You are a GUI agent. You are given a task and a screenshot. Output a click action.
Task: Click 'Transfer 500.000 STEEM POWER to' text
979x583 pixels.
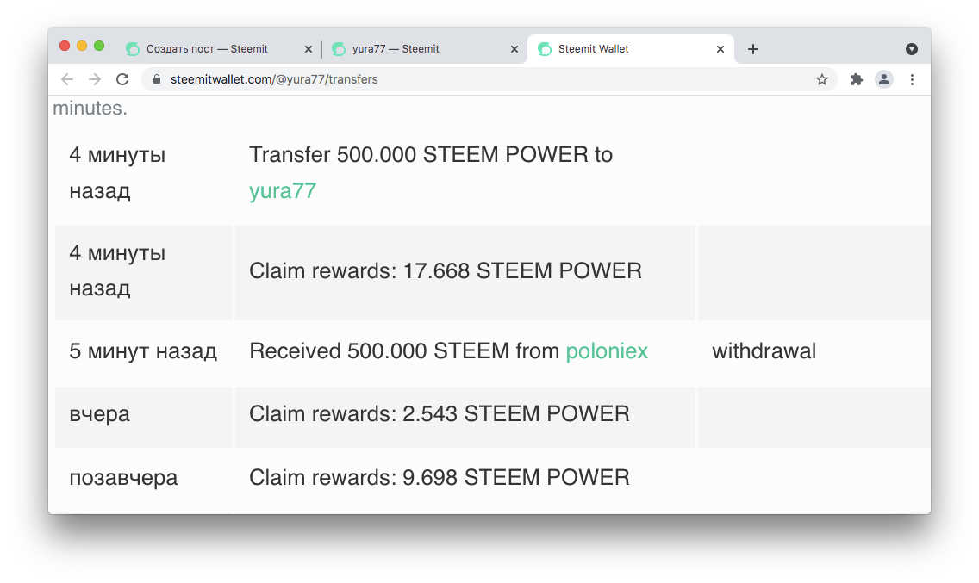coord(431,155)
